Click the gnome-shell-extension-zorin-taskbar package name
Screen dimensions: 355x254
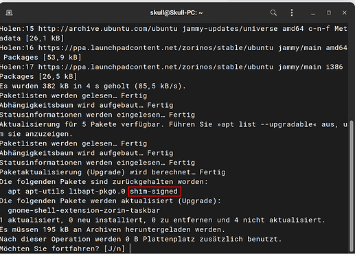[84, 211]
